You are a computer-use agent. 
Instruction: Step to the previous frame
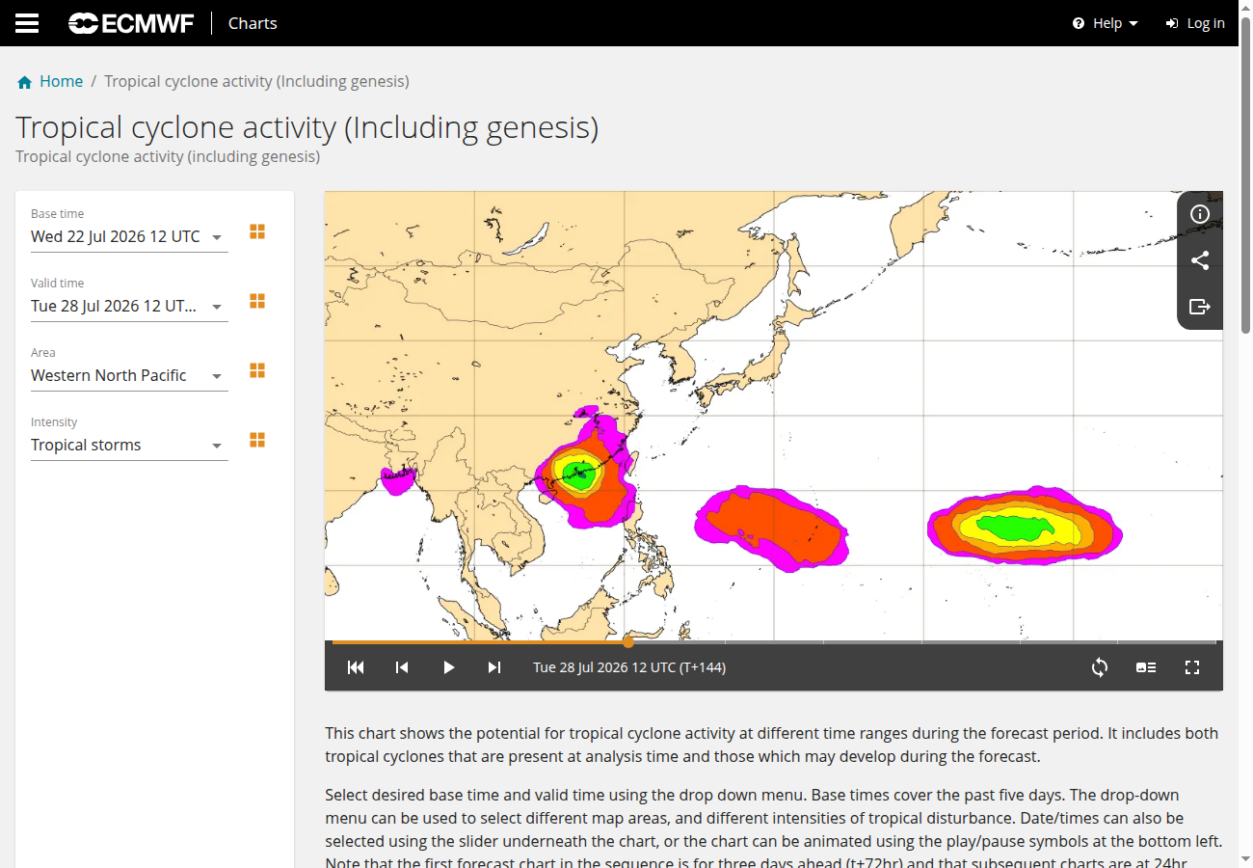click(x=402, y=667)
